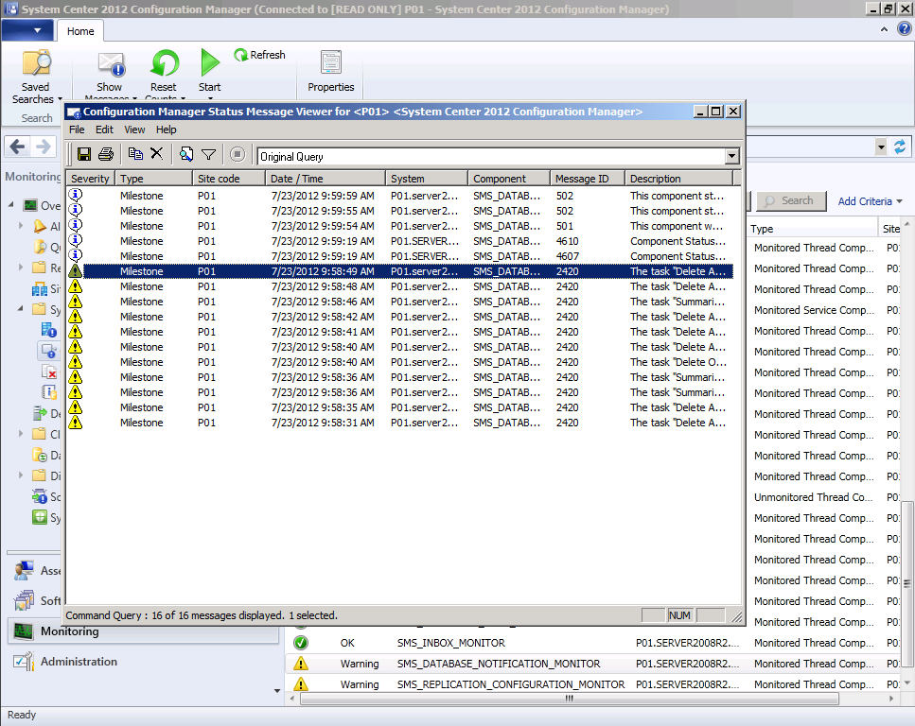Select the Assets workspace icon
915x726 pixels.
click(24, 570)
